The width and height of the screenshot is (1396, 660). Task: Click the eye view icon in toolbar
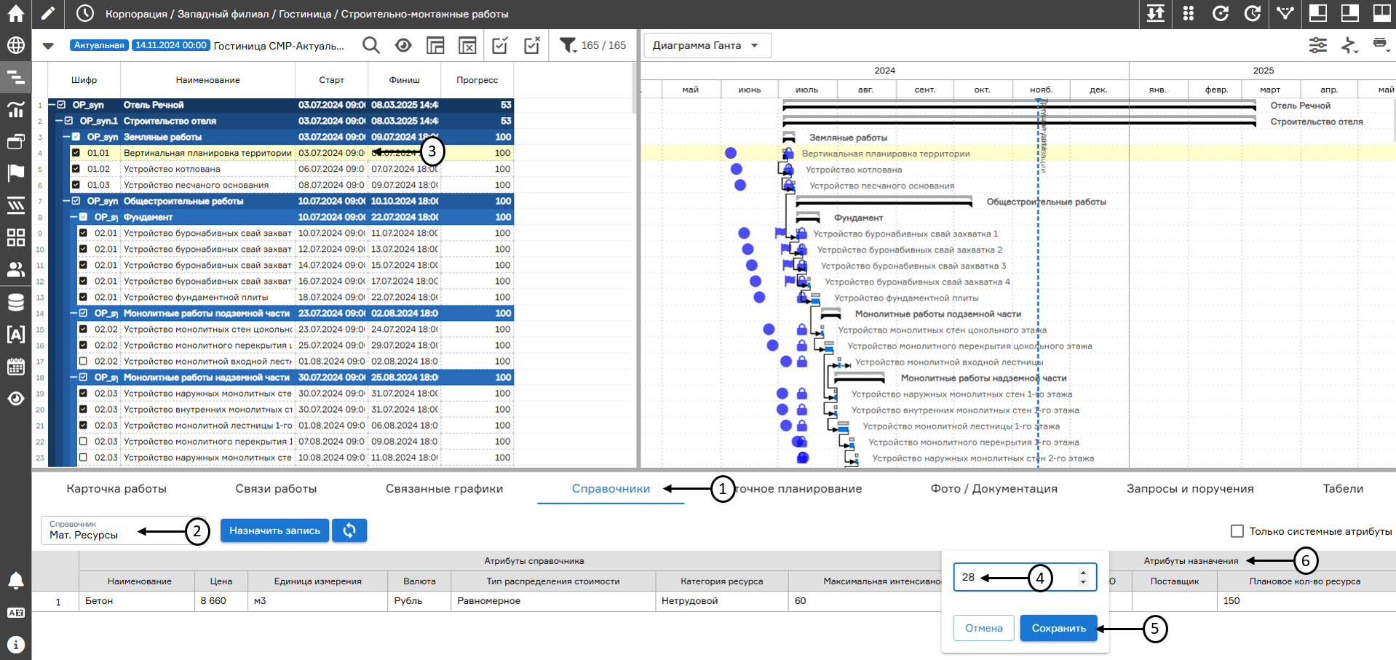403,45
